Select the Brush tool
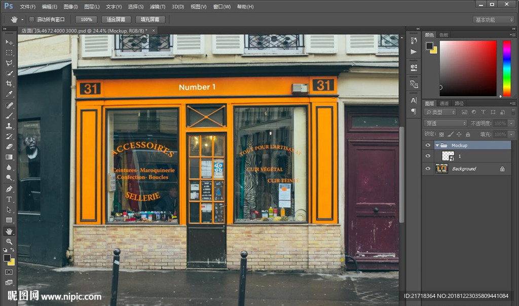 point(9,116)
